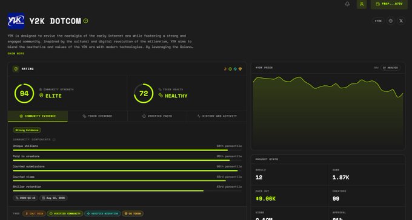The height and width of the screenshot is (220, 412).
Task: Click the Unique shillers percentile value
Action: tap(229, 146)
